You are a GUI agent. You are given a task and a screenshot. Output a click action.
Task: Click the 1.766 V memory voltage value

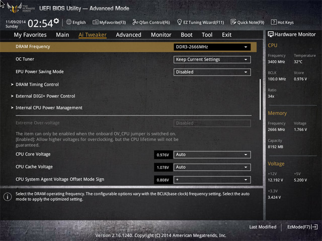coord(300,130)
